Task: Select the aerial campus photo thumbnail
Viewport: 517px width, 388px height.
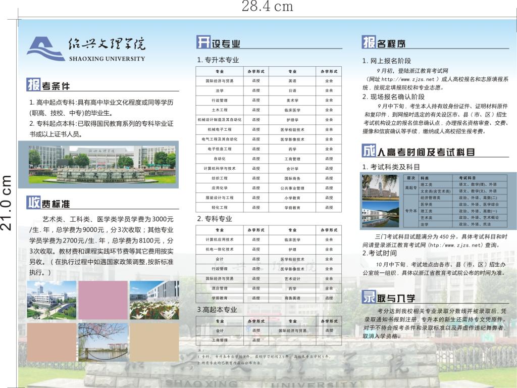Action: click(51, 300)
